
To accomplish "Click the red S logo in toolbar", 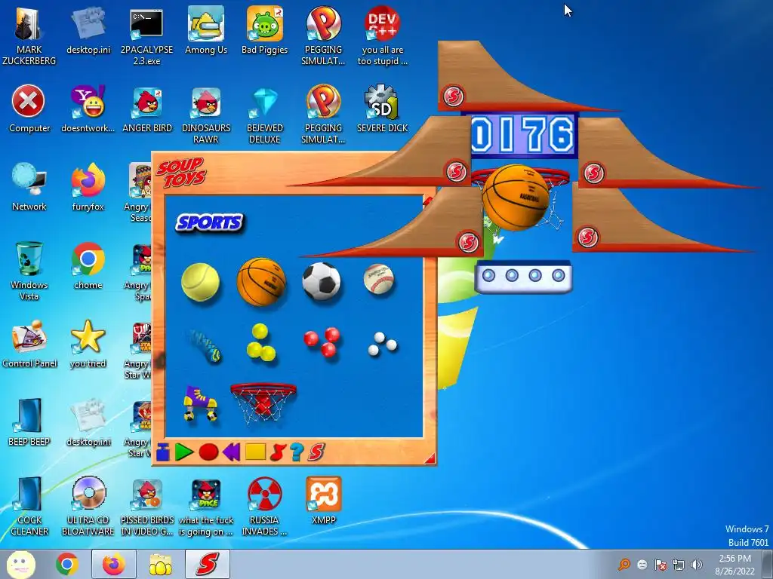I will coord(316,452).
